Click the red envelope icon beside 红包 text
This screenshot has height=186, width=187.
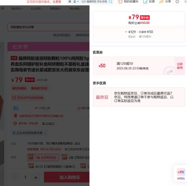[x=15, y=116]
